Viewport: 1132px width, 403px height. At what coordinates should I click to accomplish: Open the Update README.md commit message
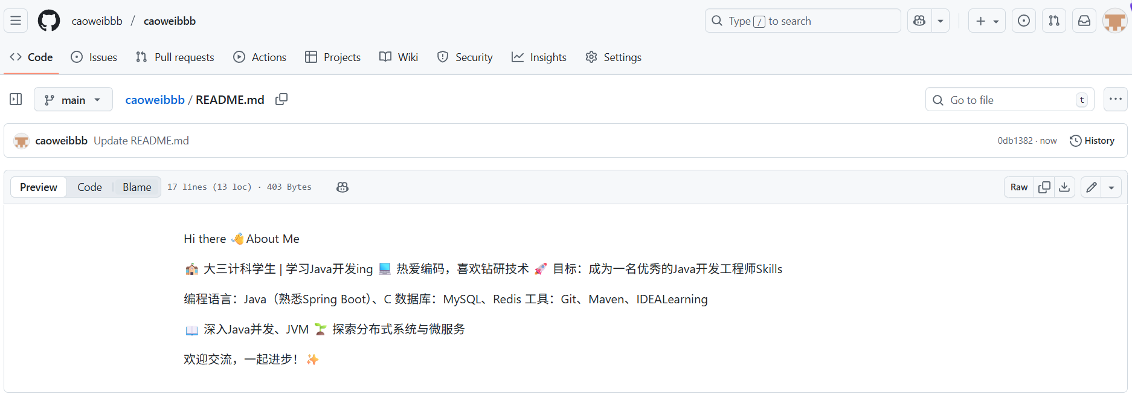tap(141, 141)
